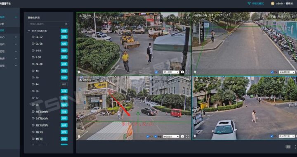Toggle ROI checkbox on bottom-right feed
This screenshot has height=157, width=297.
[272, 136]
